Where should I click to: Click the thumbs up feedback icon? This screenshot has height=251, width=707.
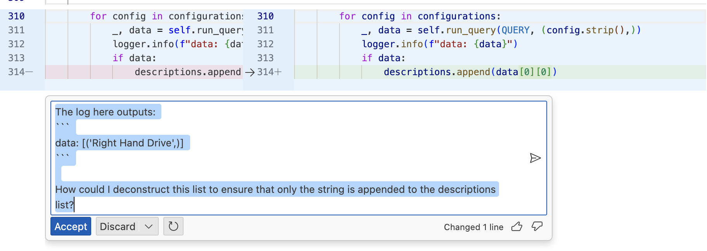pos(517,227)
